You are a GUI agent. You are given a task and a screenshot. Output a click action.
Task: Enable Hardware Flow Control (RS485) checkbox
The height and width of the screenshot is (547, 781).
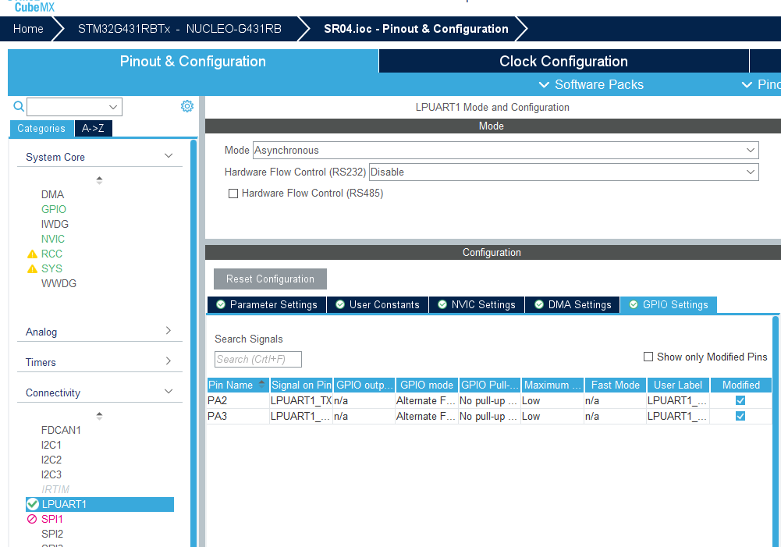(x=233, y=194)
